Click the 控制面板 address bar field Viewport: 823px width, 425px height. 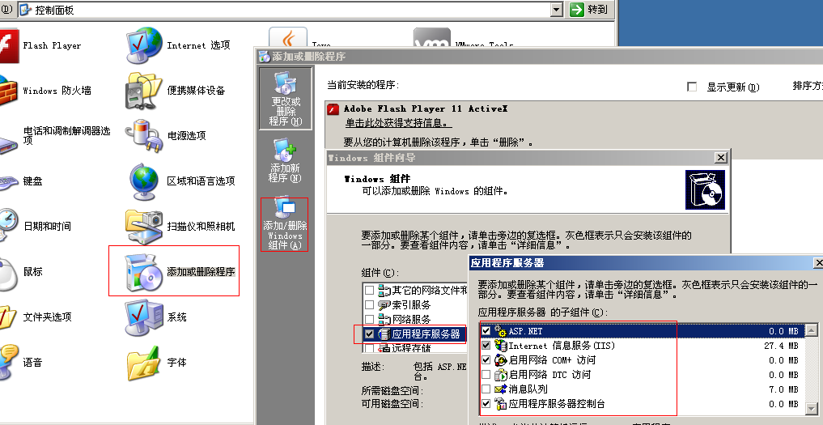tap(291, 10)
